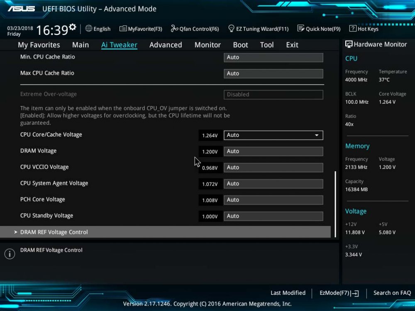Open Search on FAQ link
415x311 pixels.
(x=392, y=293)
